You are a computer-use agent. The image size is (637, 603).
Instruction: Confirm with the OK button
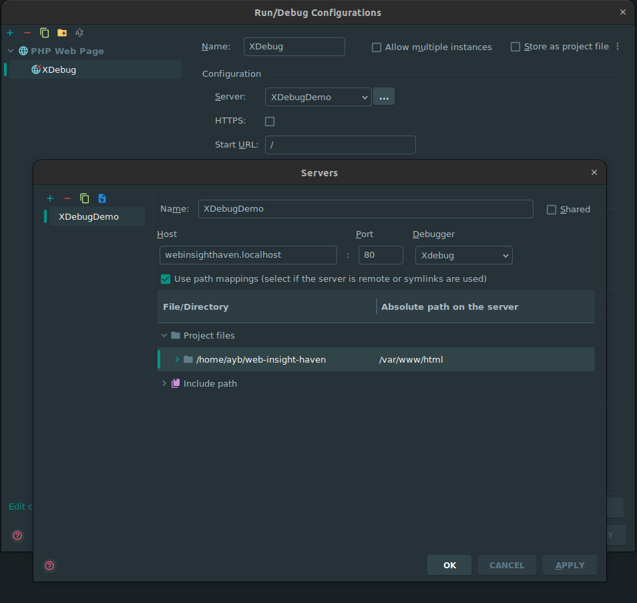(449, 565)
